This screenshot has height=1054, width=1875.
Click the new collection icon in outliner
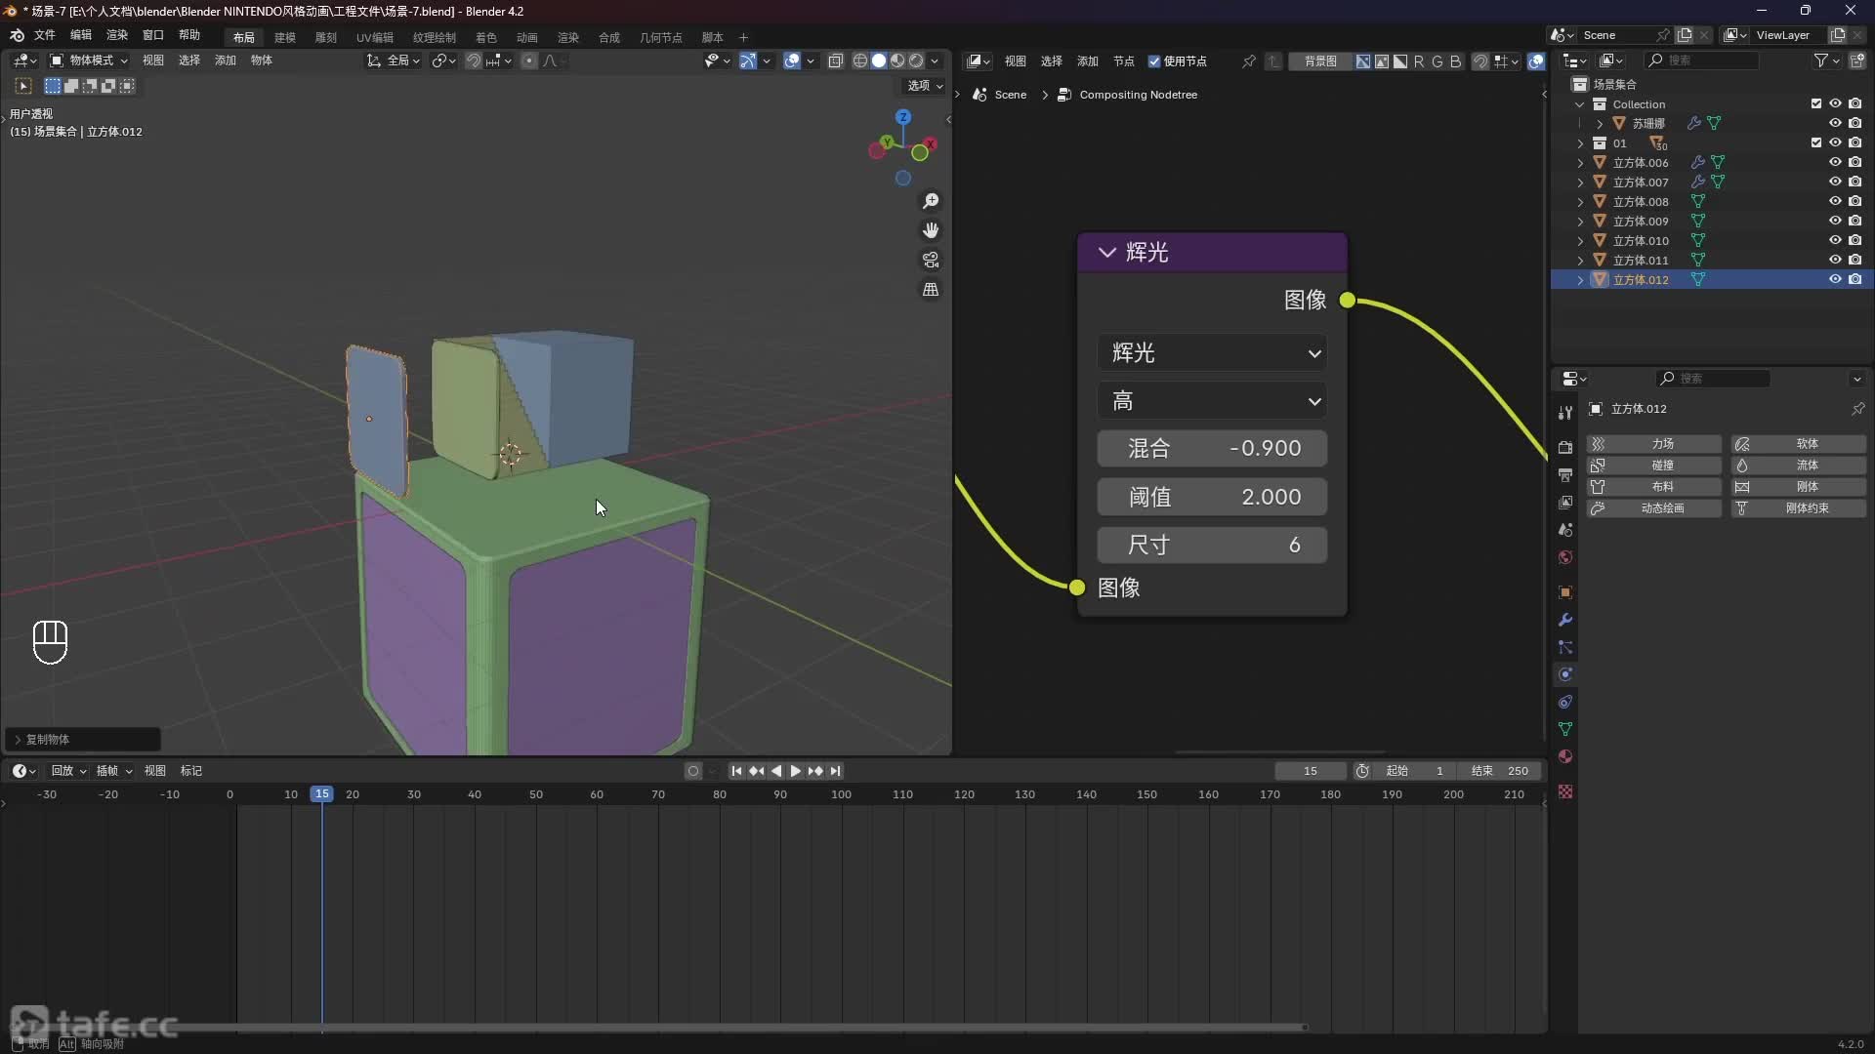[x=1857, y=61]
